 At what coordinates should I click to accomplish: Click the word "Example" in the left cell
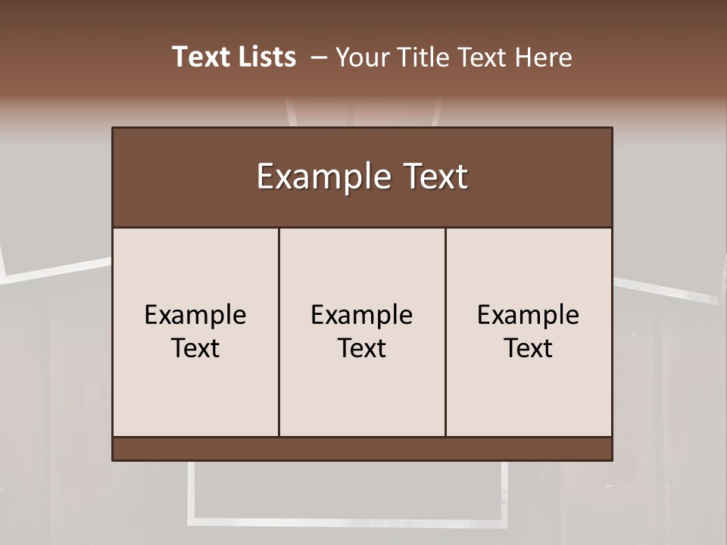click(195, 316)
